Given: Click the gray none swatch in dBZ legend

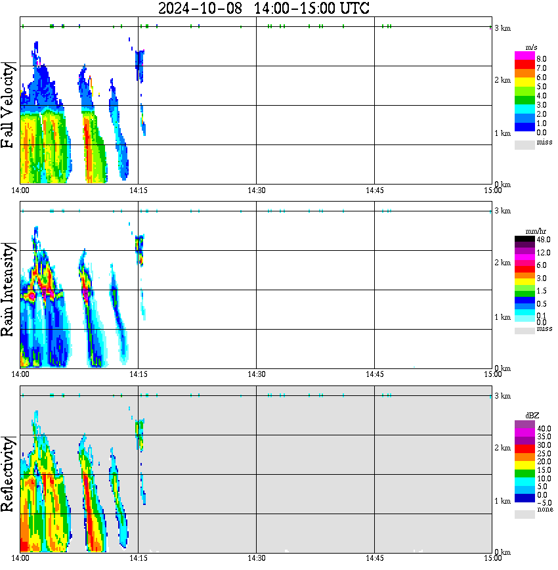Looking at the screenshot, I should click(x=525, y=514).
